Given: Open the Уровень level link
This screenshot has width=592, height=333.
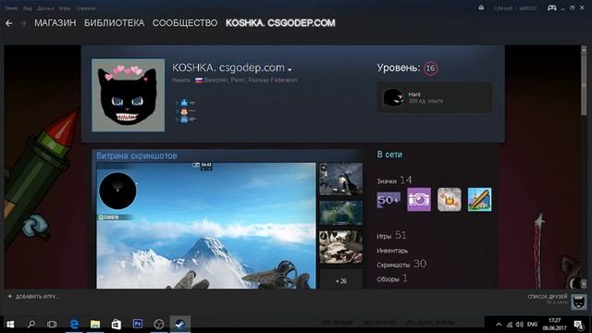Looking at the screenshot, I should pos(399,68).
